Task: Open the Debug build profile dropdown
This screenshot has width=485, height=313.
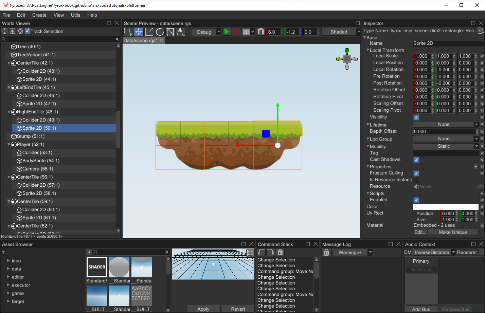Action: (206, 32)
